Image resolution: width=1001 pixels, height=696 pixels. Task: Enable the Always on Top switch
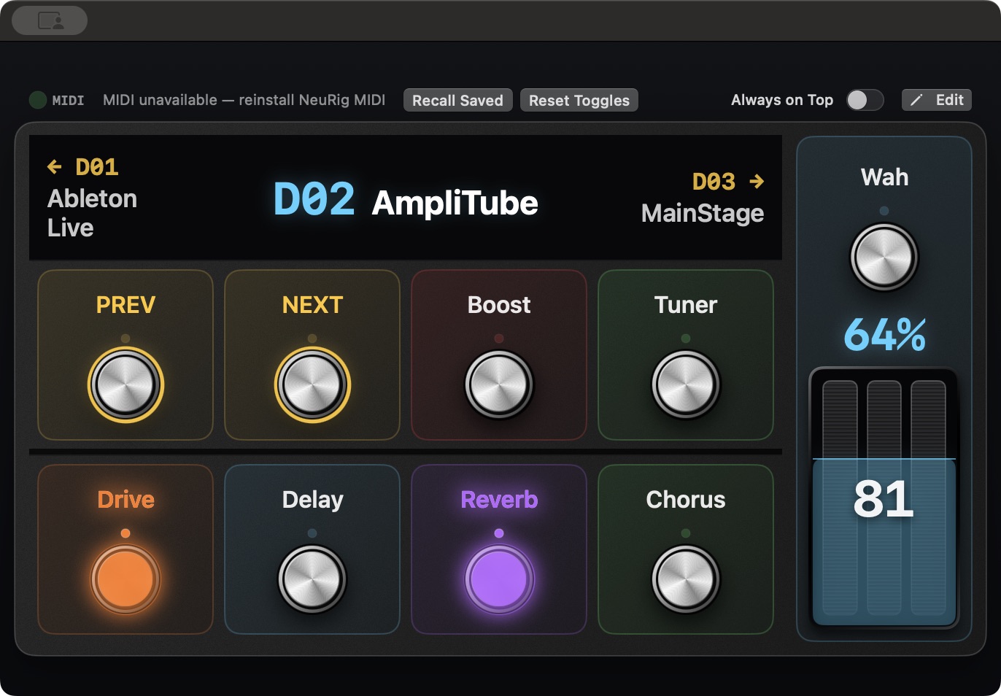coord(865,100)
